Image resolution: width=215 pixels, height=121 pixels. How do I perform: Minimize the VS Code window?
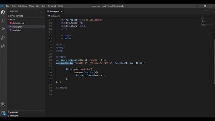198,6
